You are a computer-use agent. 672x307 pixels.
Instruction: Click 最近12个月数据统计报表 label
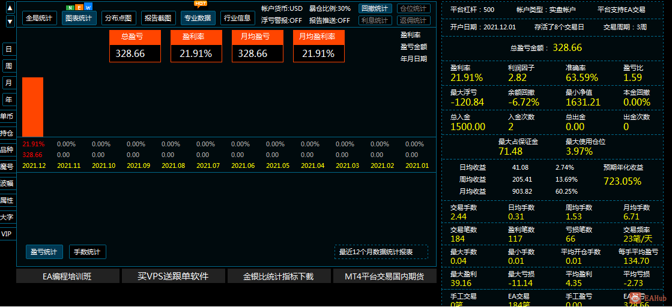tap(381, 252)
